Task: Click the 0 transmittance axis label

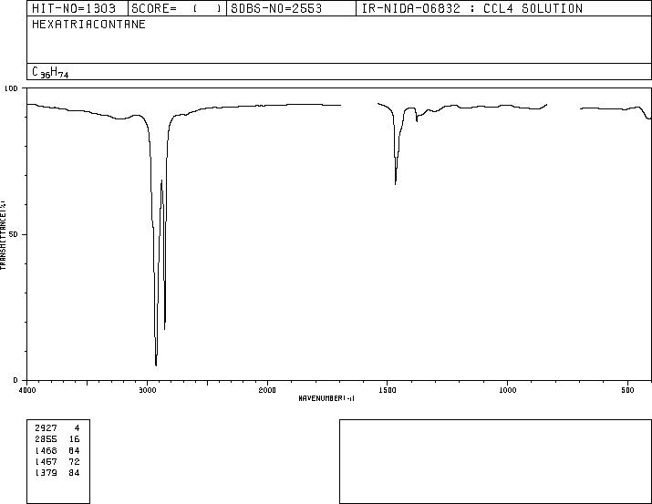Action: click(x=16, y=380)
